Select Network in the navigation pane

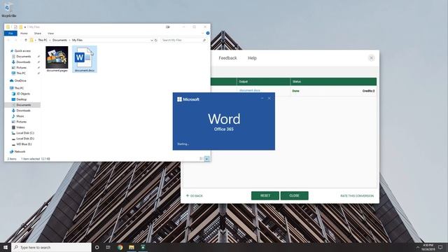click(x=20, y=152)
